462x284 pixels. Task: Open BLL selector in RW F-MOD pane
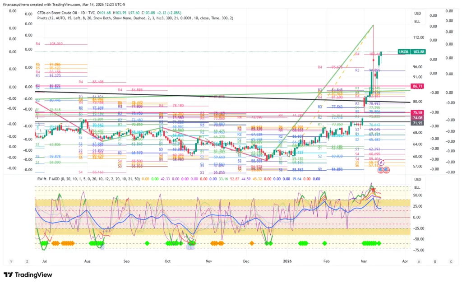pyautogui.click(x=417, y=186)
